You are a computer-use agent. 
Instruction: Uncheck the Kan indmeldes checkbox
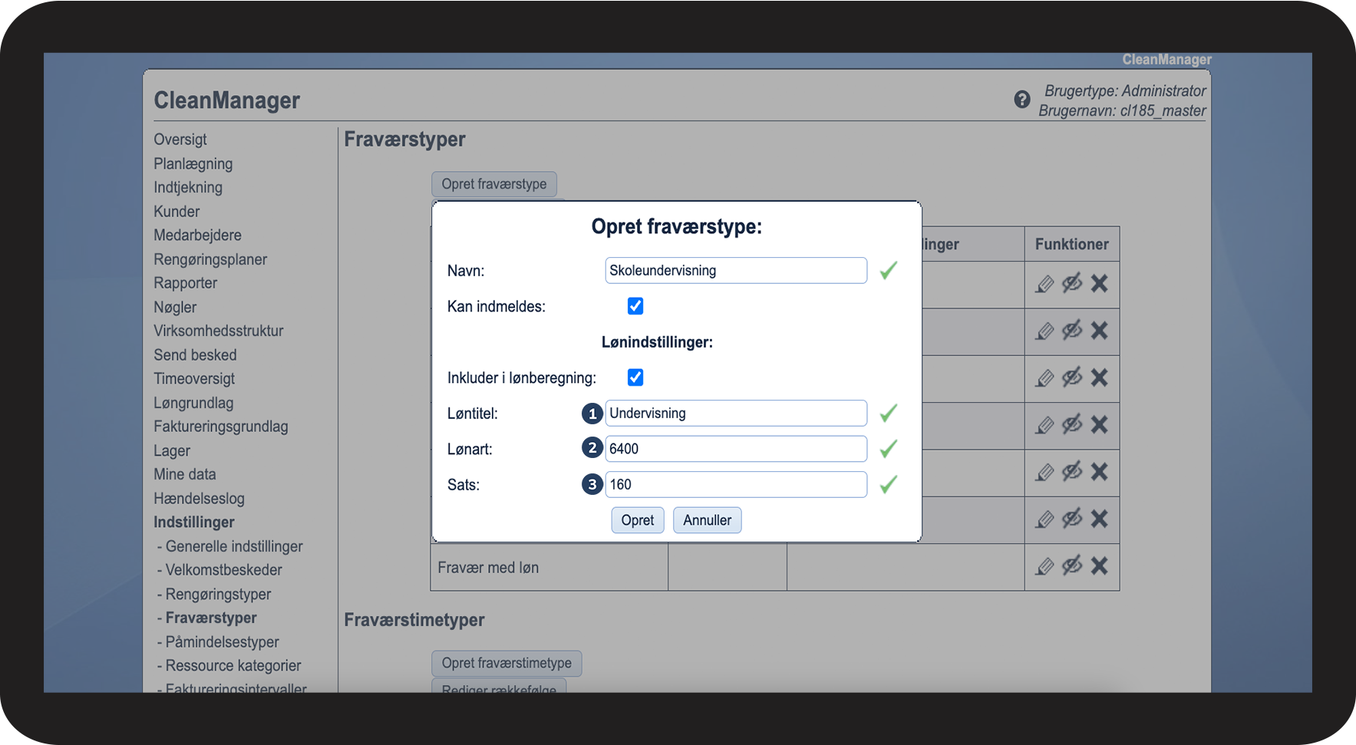pos(635,306)
